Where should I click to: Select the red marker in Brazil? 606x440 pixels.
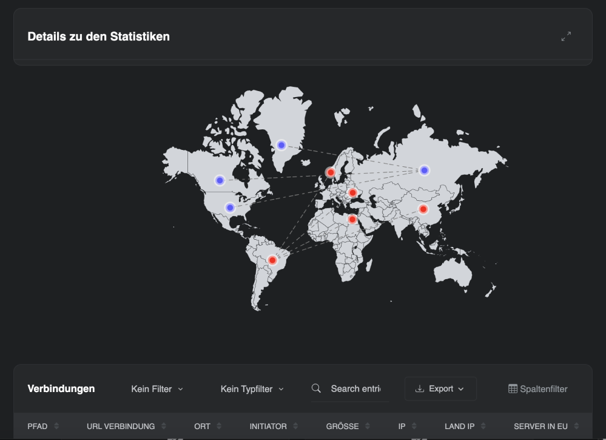[x=272, y=260]
